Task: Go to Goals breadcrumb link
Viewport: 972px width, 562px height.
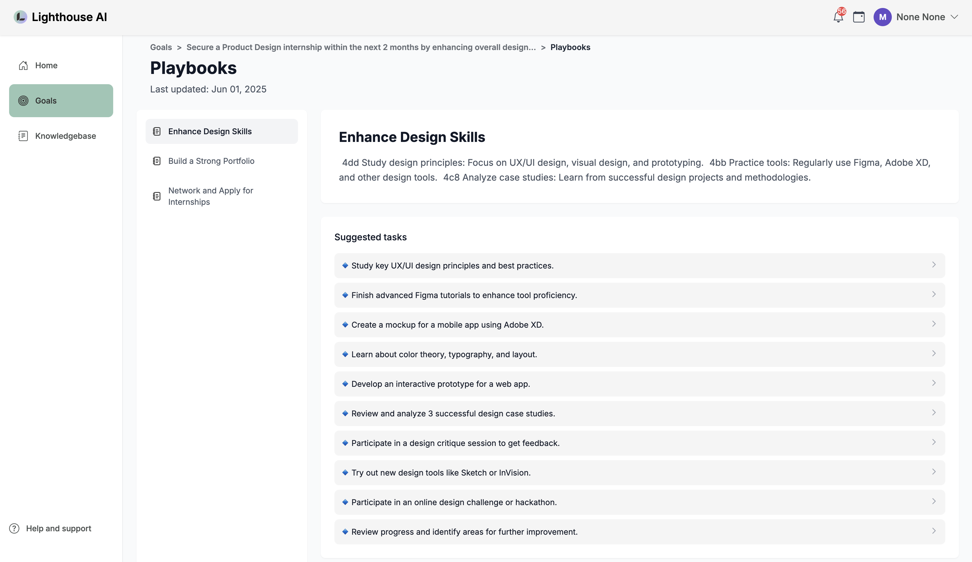Action: click(161, 47)
